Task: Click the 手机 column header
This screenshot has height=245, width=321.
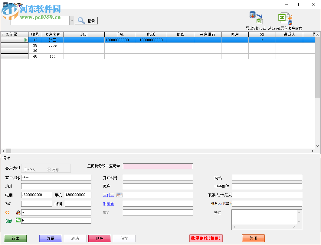Action: [120, 34]
